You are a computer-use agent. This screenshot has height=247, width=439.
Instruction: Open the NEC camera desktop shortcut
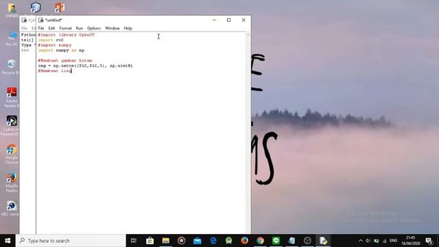pos(11,209)
